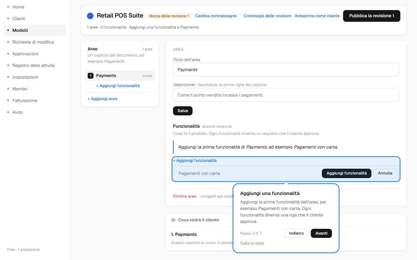Viewport: 417px width, 260px height.
Task: Click + Aggiungi area link
Action: point(102,99)
